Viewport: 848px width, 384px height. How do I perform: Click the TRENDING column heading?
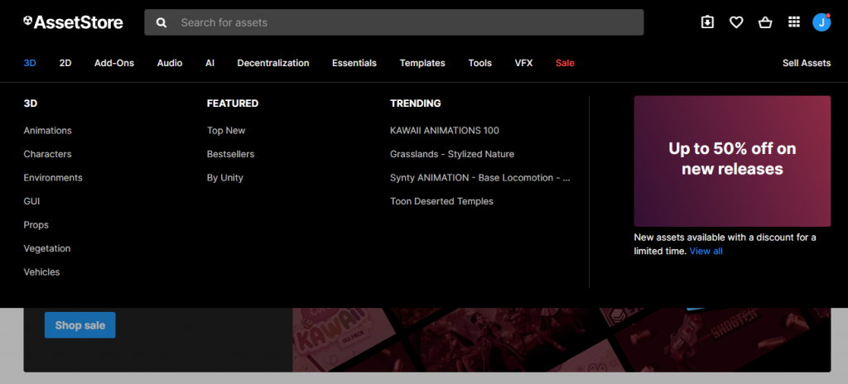pyautogui.click(x=416, y=103)
